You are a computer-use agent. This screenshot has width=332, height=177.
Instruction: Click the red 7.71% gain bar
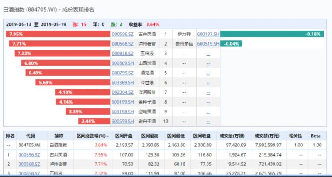[59, 44]
